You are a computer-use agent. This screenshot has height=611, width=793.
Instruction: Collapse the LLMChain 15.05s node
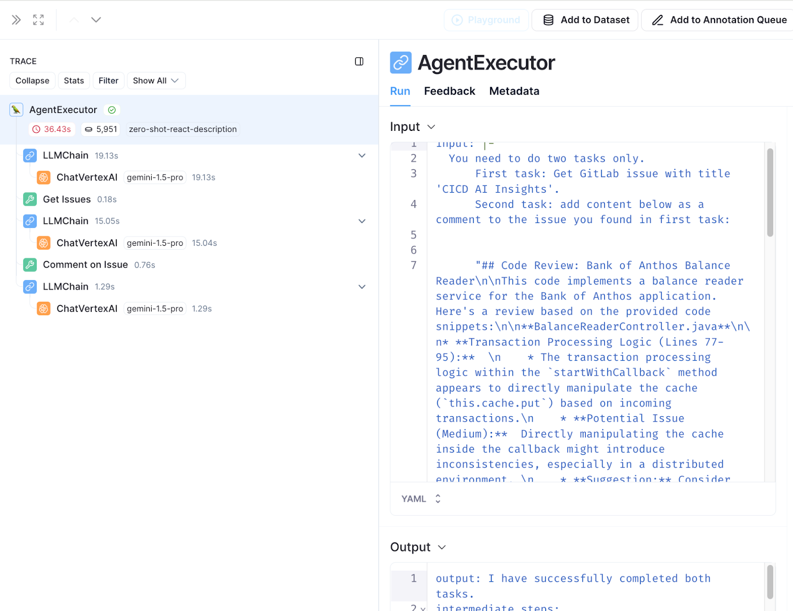tap(362, 221)
